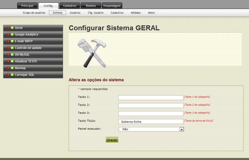
Task: Click the wrench and hammer tools image
Action: [92, 53]
